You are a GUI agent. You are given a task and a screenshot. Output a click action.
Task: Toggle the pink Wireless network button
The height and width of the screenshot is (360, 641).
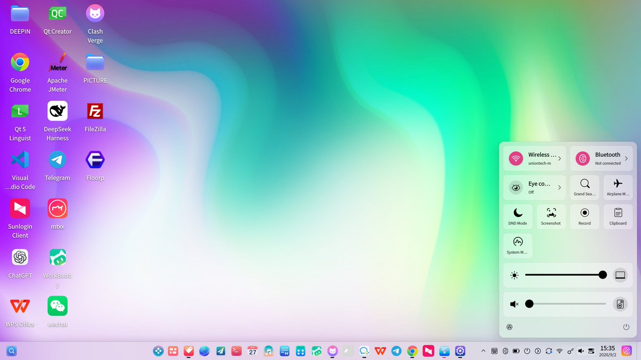516,158
